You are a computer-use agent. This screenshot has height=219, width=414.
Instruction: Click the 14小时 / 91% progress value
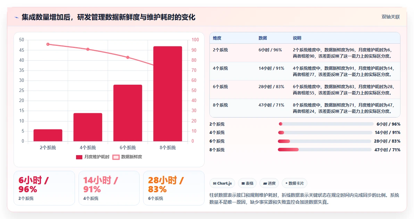(x=387, y=133)
